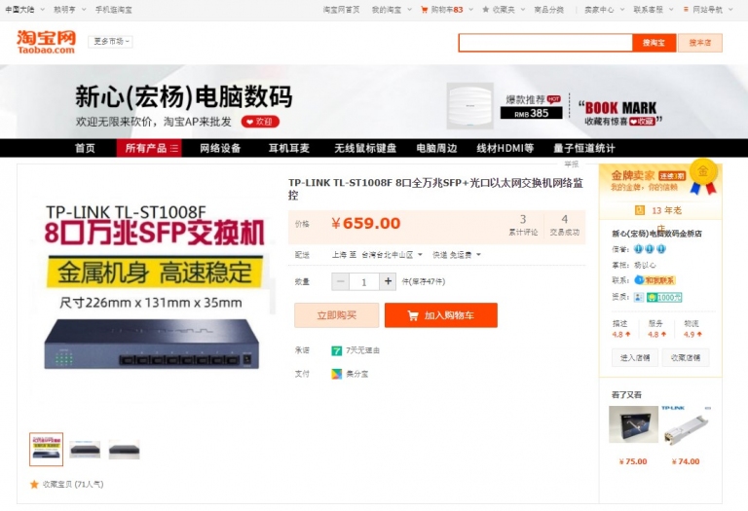
Task: Open the 快递 免运费 shipping dropdown
Action: (x=457, y=255)
